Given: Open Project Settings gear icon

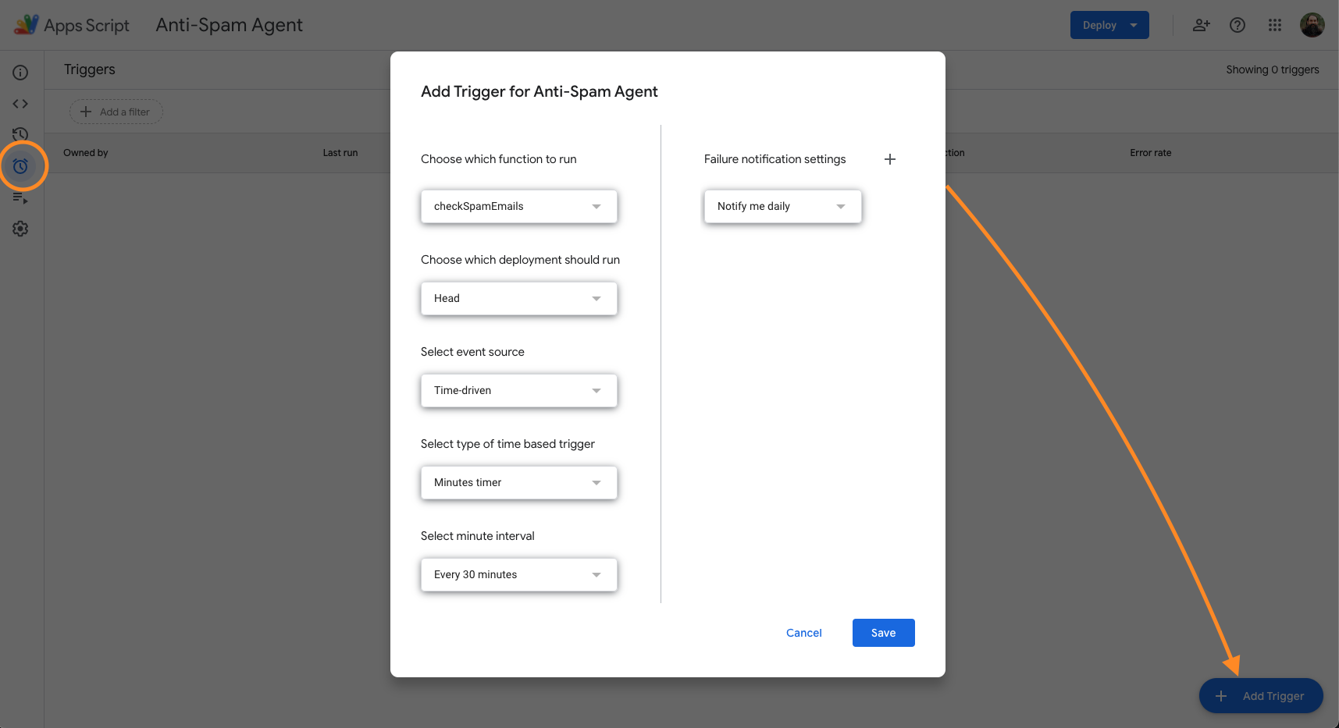Looking at the screenshot, I should (20, 229).
